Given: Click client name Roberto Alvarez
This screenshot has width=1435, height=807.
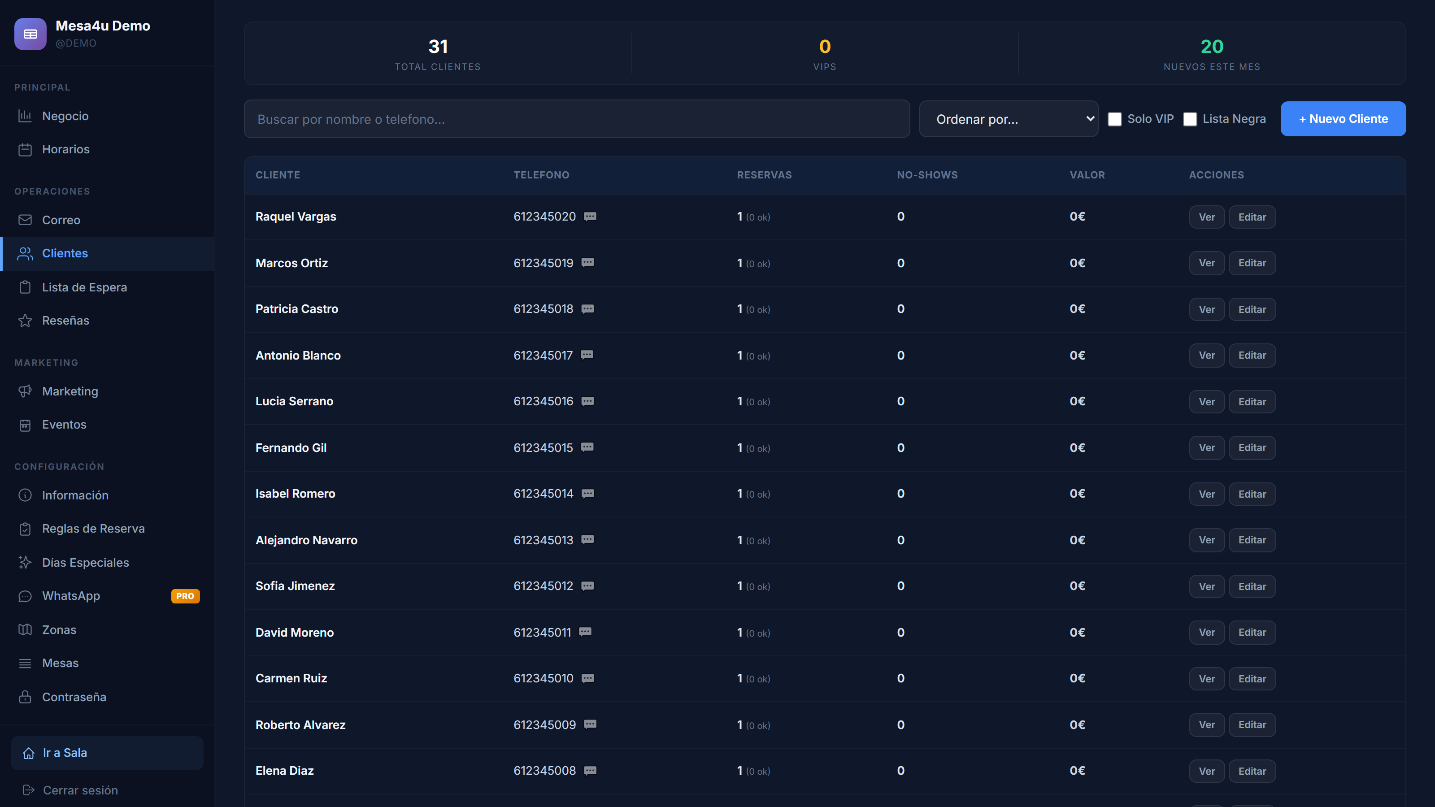Looking at the screenshot, I should point(301,725).
